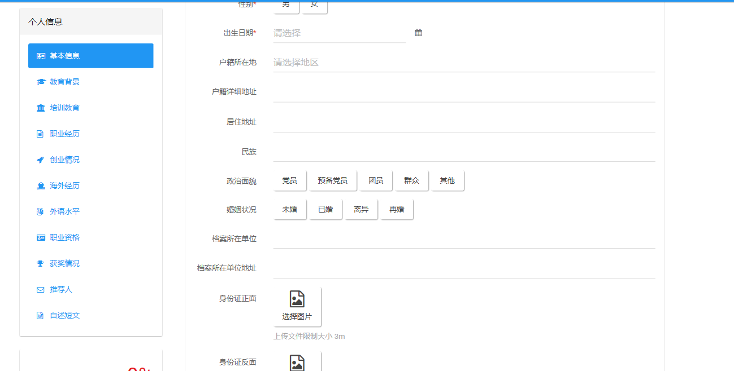734x371 pixels.
Task: Open the 出生日期 date picker field
Action: (x=340, y=33)
